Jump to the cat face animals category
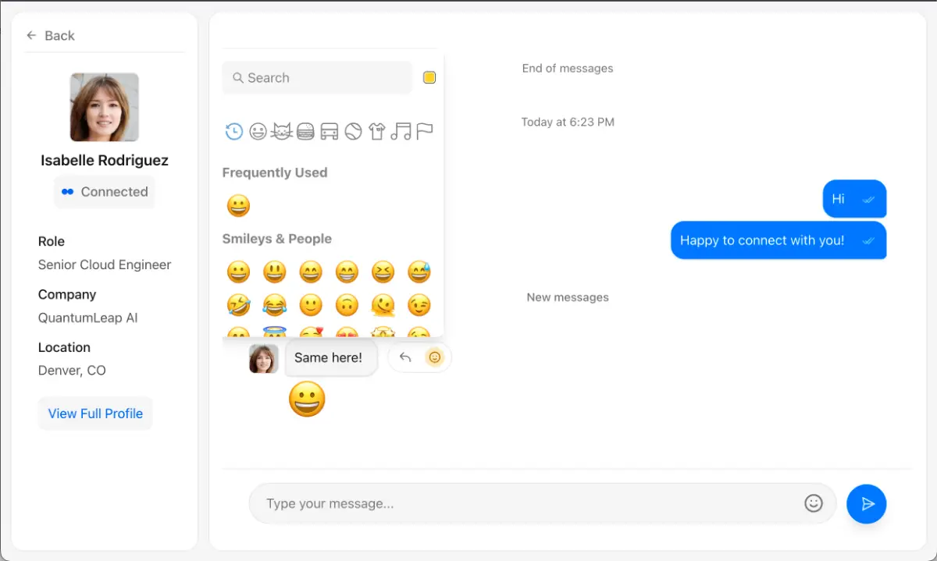Viewport: 937px width, 561px height. (281, 132)
